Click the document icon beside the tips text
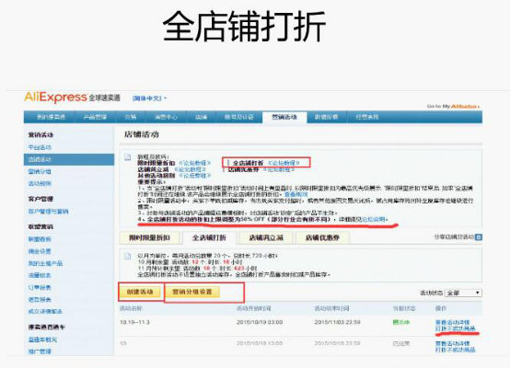 pyautogui.click(x=128, y=157)
